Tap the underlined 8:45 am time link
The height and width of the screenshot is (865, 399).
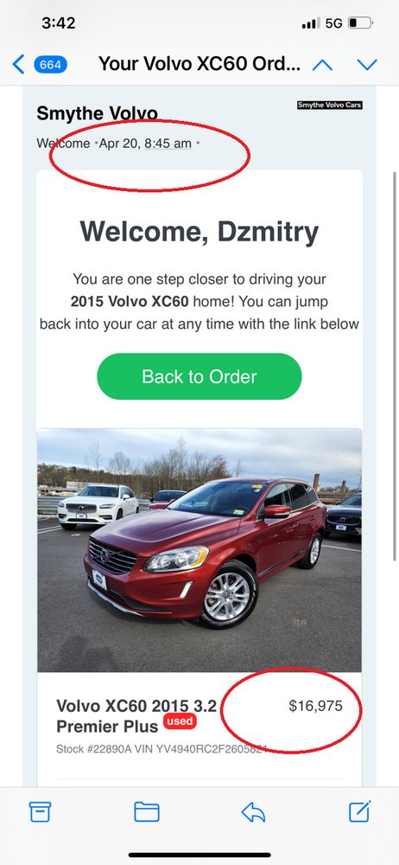[x=168, y=144]
